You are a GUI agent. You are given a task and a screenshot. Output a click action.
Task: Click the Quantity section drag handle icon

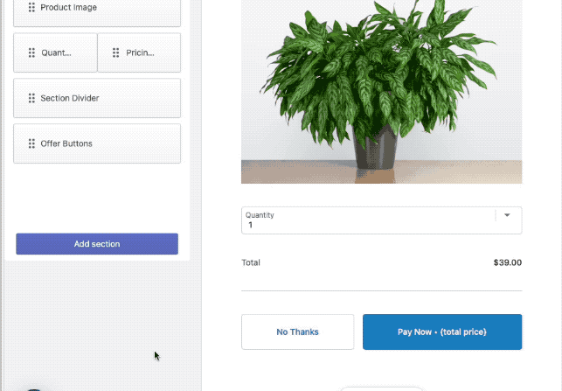coord(31,52)
